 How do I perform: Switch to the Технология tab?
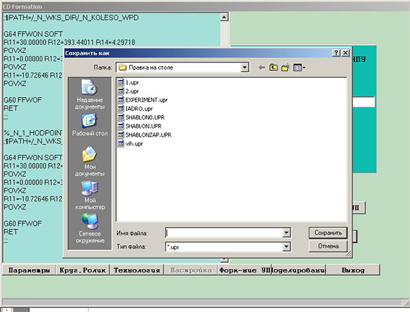[x=135, y=270]
